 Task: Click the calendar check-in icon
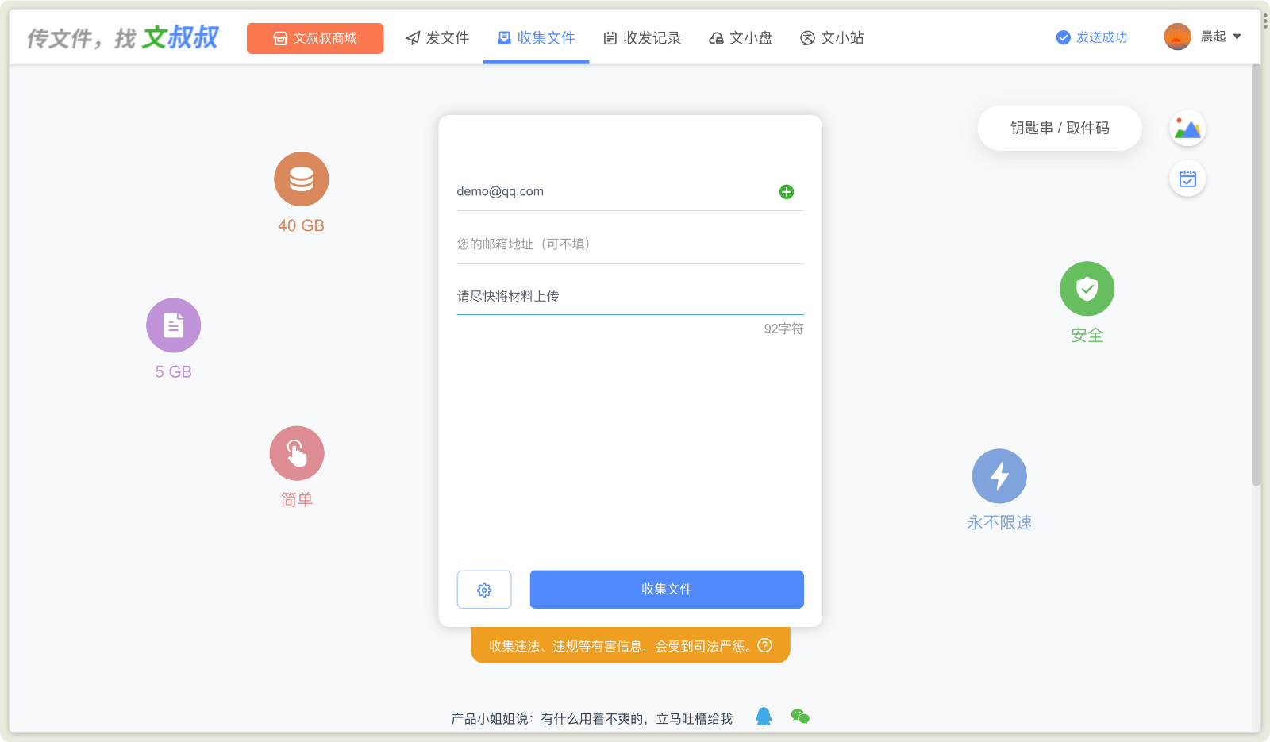[1187, 179]
